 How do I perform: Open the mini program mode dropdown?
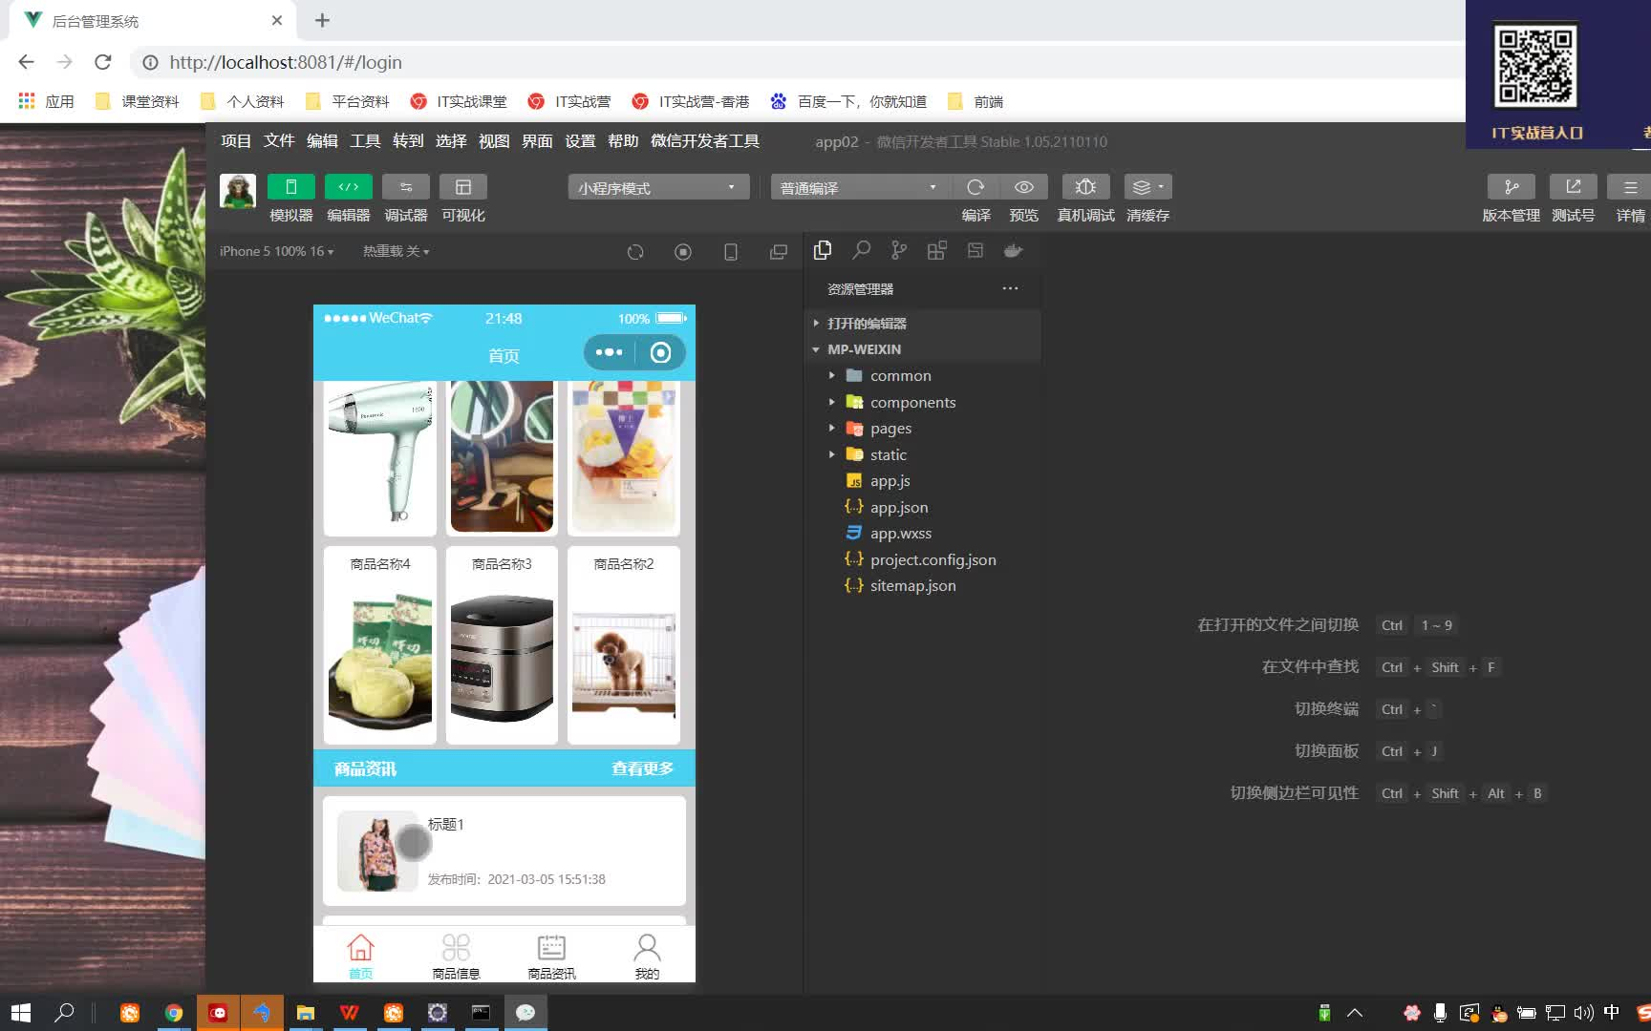658,187
